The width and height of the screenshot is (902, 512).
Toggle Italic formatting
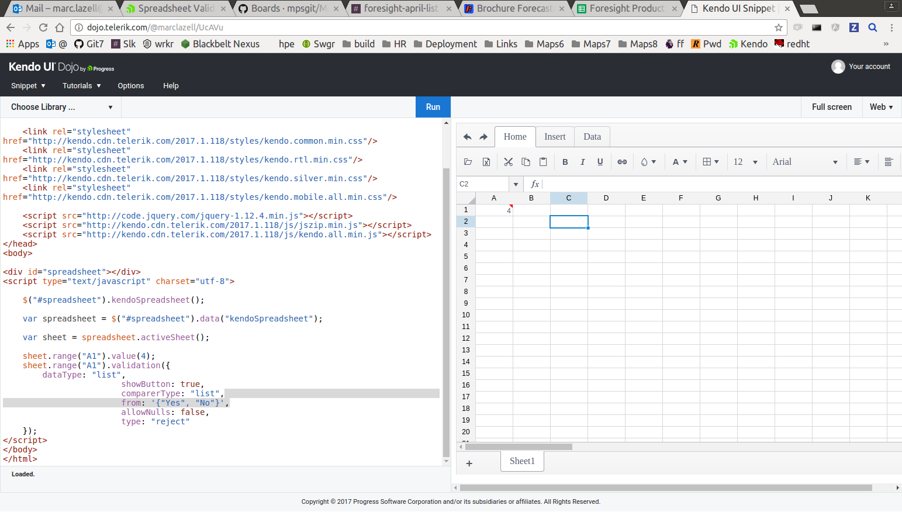click(582, 162)
